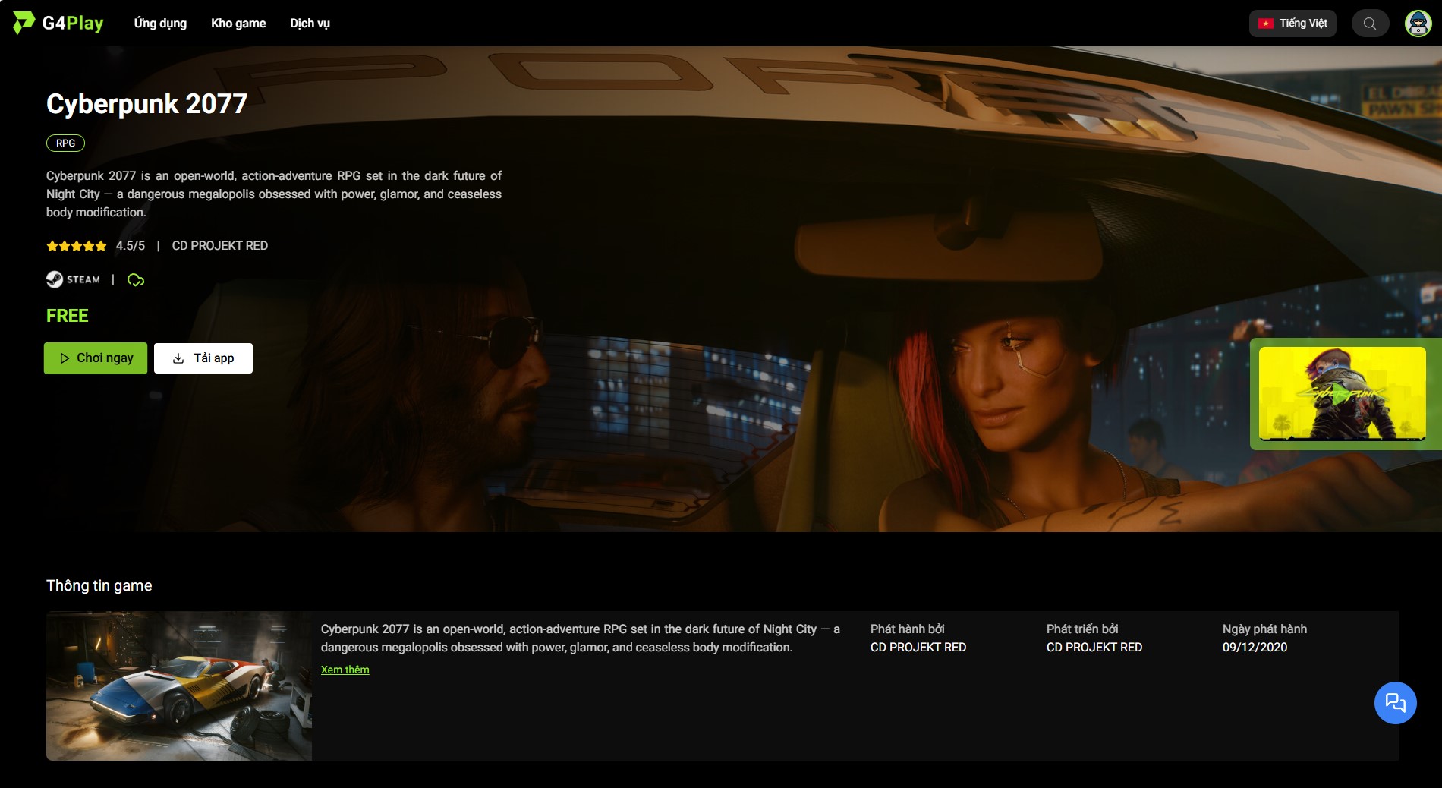Viewport: 1442px width, 788px height.
Task: Open the blue chat support bubble
Action: [x=1395, y=703]
